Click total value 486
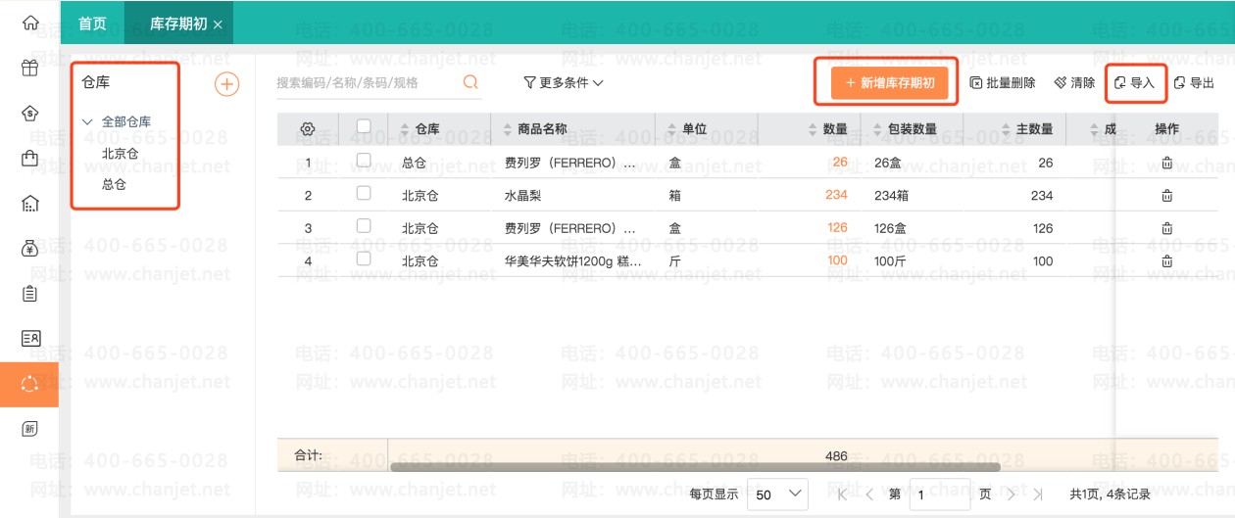This screenshot has height=518, width=1235. (836, 455)
